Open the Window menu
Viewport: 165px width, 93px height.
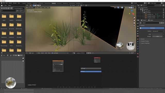coord(15,3)
